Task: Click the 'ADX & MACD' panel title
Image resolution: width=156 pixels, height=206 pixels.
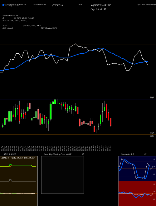Action: (x=10, y=154)
